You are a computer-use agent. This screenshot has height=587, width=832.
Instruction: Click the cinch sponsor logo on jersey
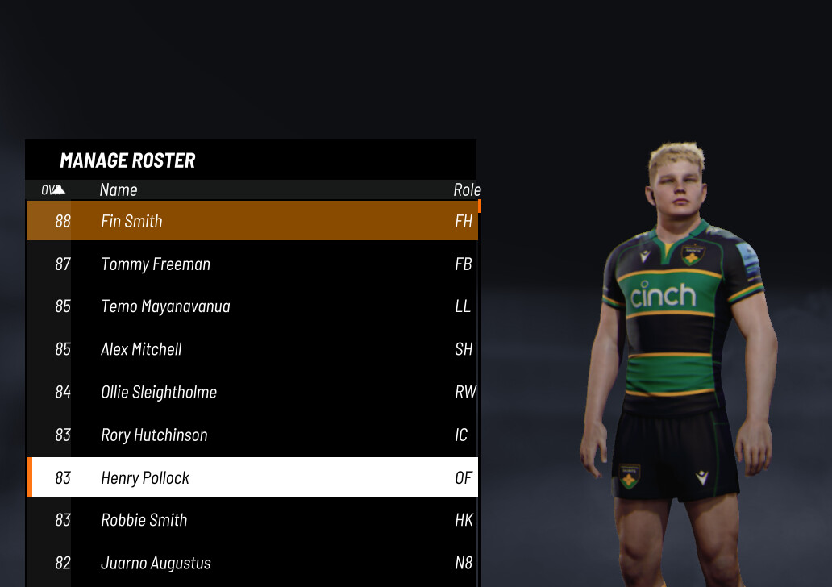[x=663, y=294]
